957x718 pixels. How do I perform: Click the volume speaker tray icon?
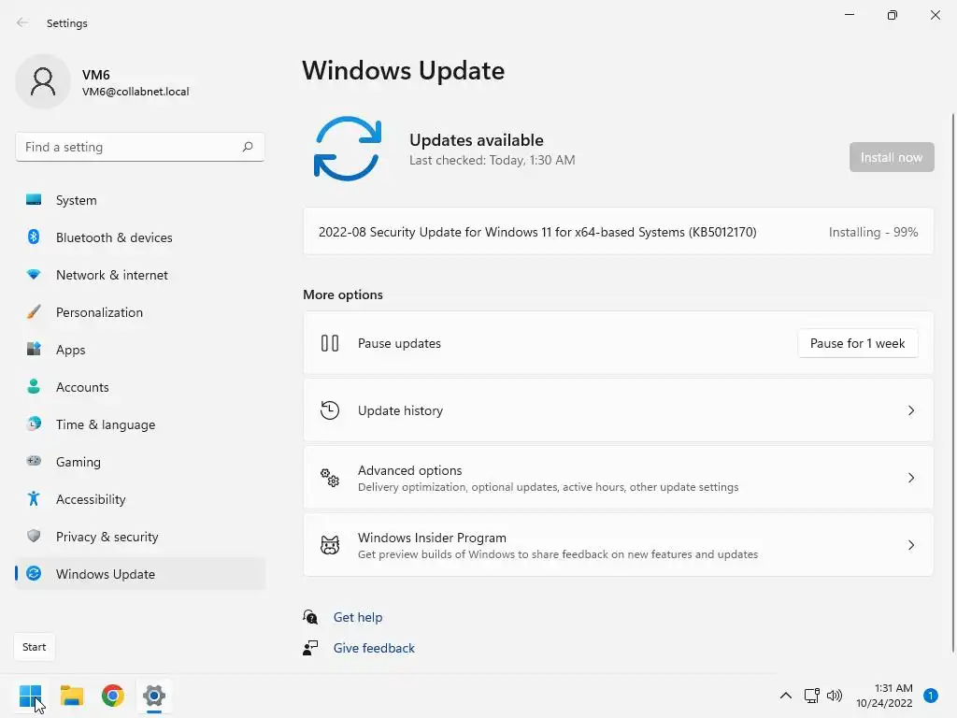tap(835, 696)
